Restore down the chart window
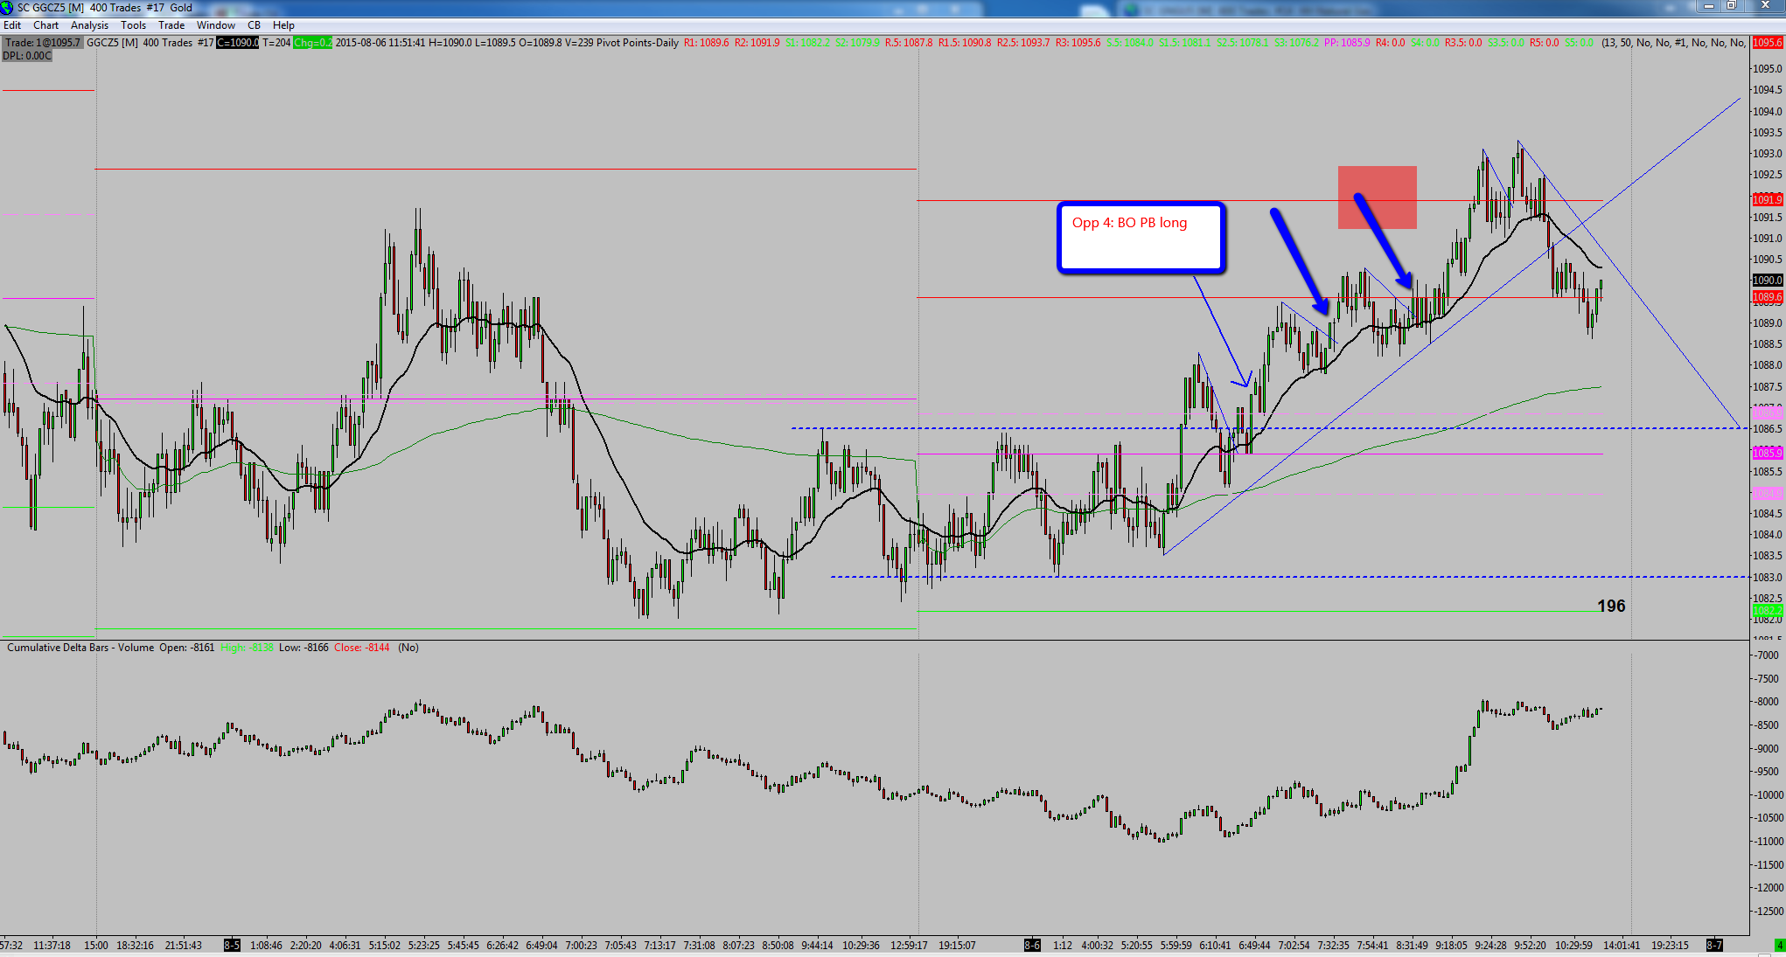The width and height of the screenshot is (1786, 957). [x=1731, y=6]
